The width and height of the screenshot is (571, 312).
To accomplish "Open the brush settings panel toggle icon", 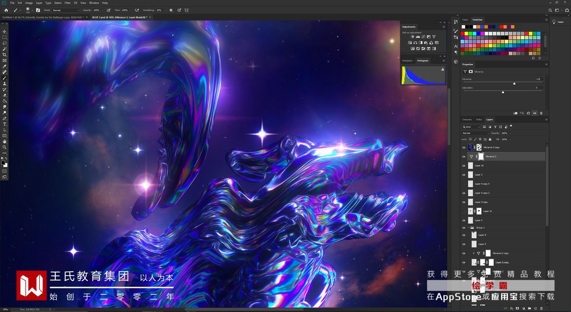I will [x=38, y=10].
